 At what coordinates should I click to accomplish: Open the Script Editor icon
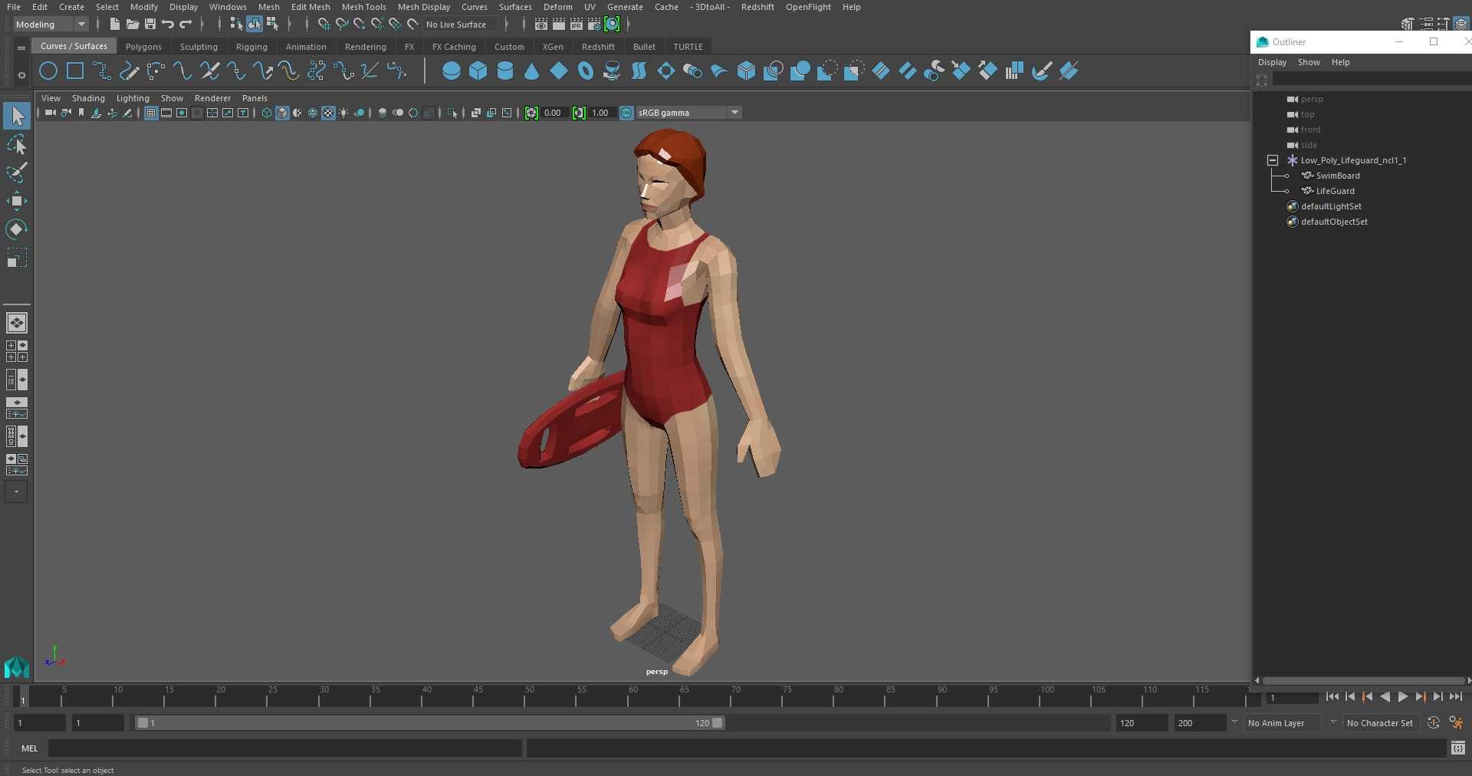[1458, 748]
